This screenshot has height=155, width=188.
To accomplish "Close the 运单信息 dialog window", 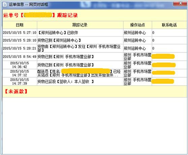I will click(x=180, y=3).
